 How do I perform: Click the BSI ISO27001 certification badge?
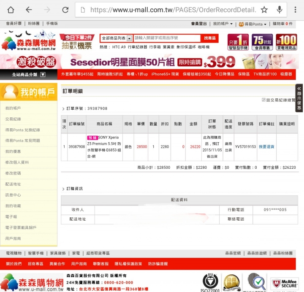210,282
